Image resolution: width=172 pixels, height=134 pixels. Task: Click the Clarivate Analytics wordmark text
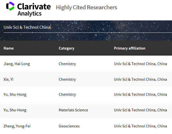34,10
